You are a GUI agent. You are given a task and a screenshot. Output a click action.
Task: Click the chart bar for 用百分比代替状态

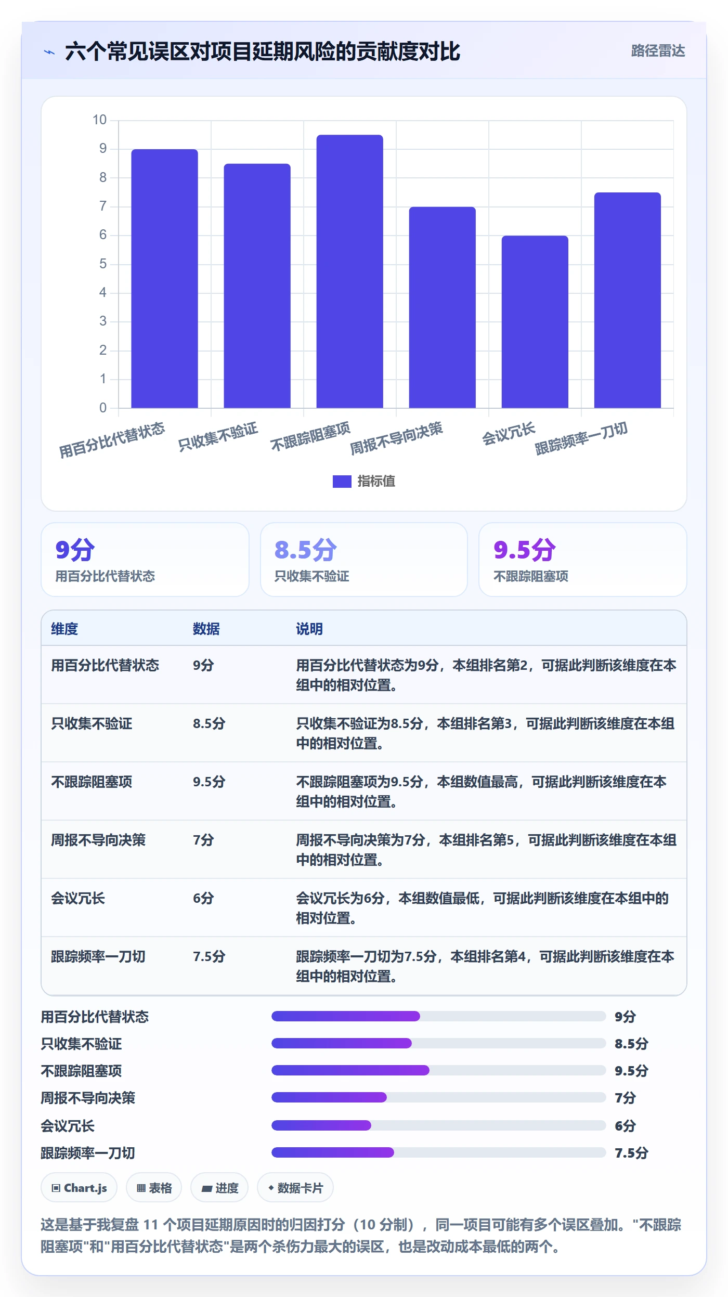tap(164, 278)
